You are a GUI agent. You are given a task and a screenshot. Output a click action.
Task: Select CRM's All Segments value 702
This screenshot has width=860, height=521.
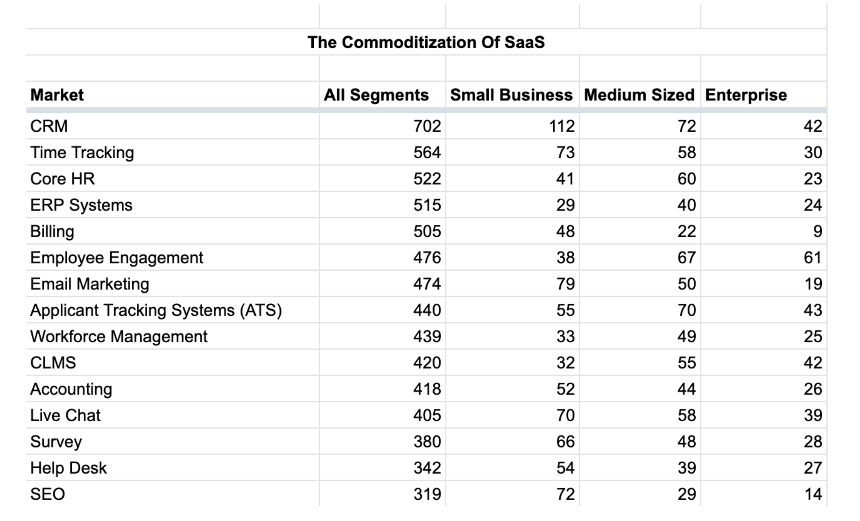[427, 126]
